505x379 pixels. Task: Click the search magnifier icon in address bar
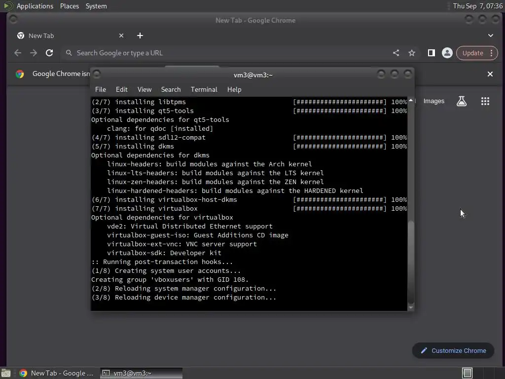point(69,53)
